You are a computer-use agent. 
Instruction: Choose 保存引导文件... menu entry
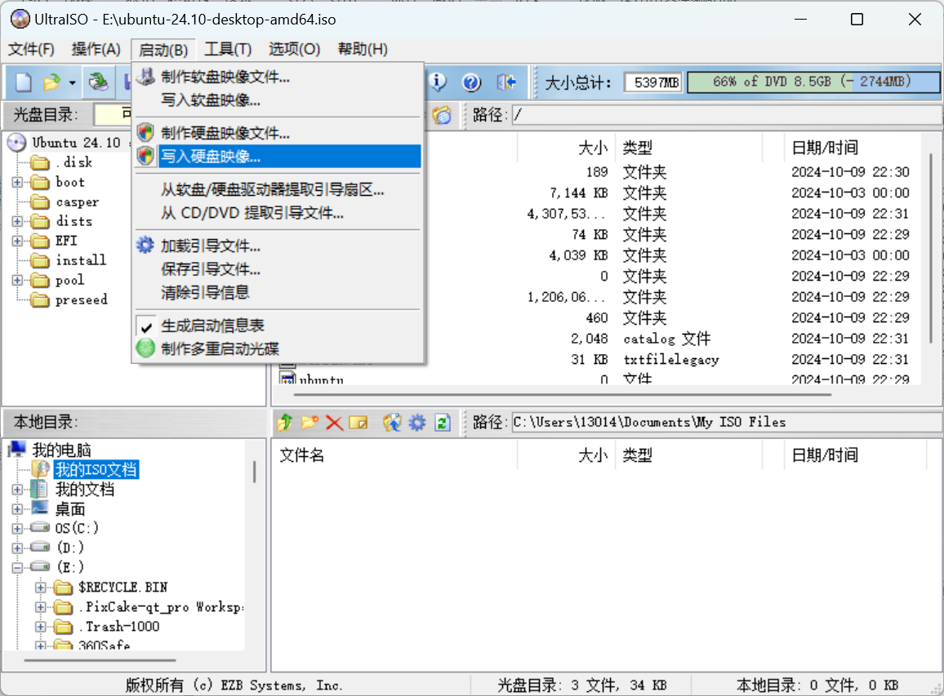278,269
